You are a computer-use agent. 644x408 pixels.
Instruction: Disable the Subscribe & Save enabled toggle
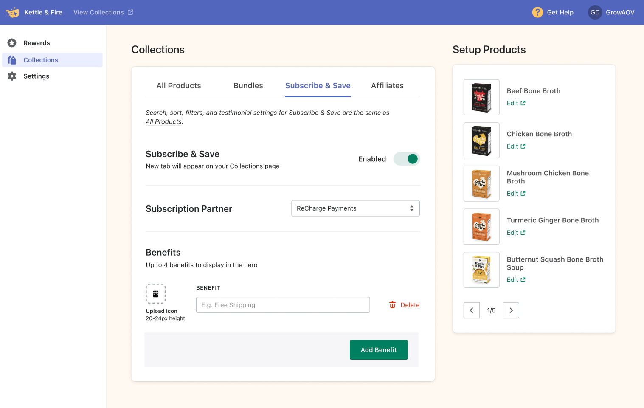pos(407,159)
